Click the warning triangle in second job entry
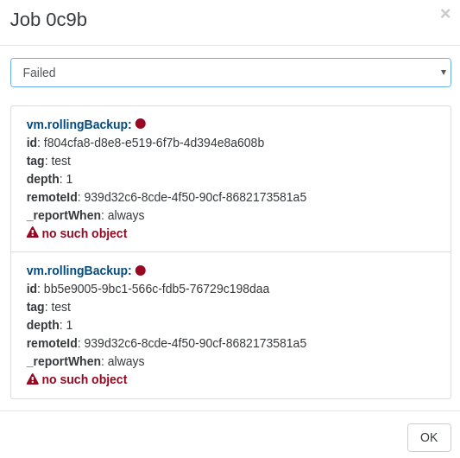This screenshot has width=460, height=458. [x=33, y=379]
